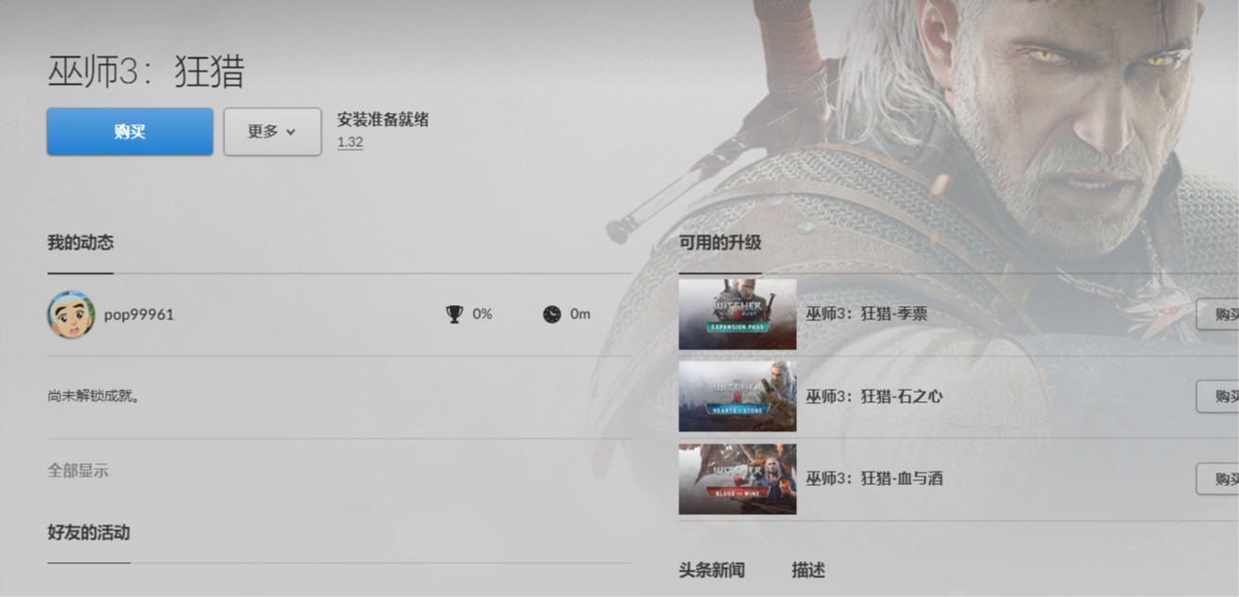Click 全部显示 to show all
Image resolution: width=1239 pixels, height=597 pixels.
(78, 471)
